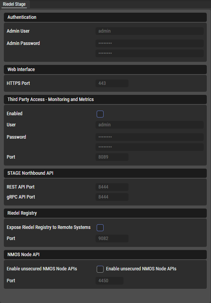Select the NMOS Node API Port field 4450
Image resolution: width=211 pixels, height=303 pixels.
(x=109, y=281)
